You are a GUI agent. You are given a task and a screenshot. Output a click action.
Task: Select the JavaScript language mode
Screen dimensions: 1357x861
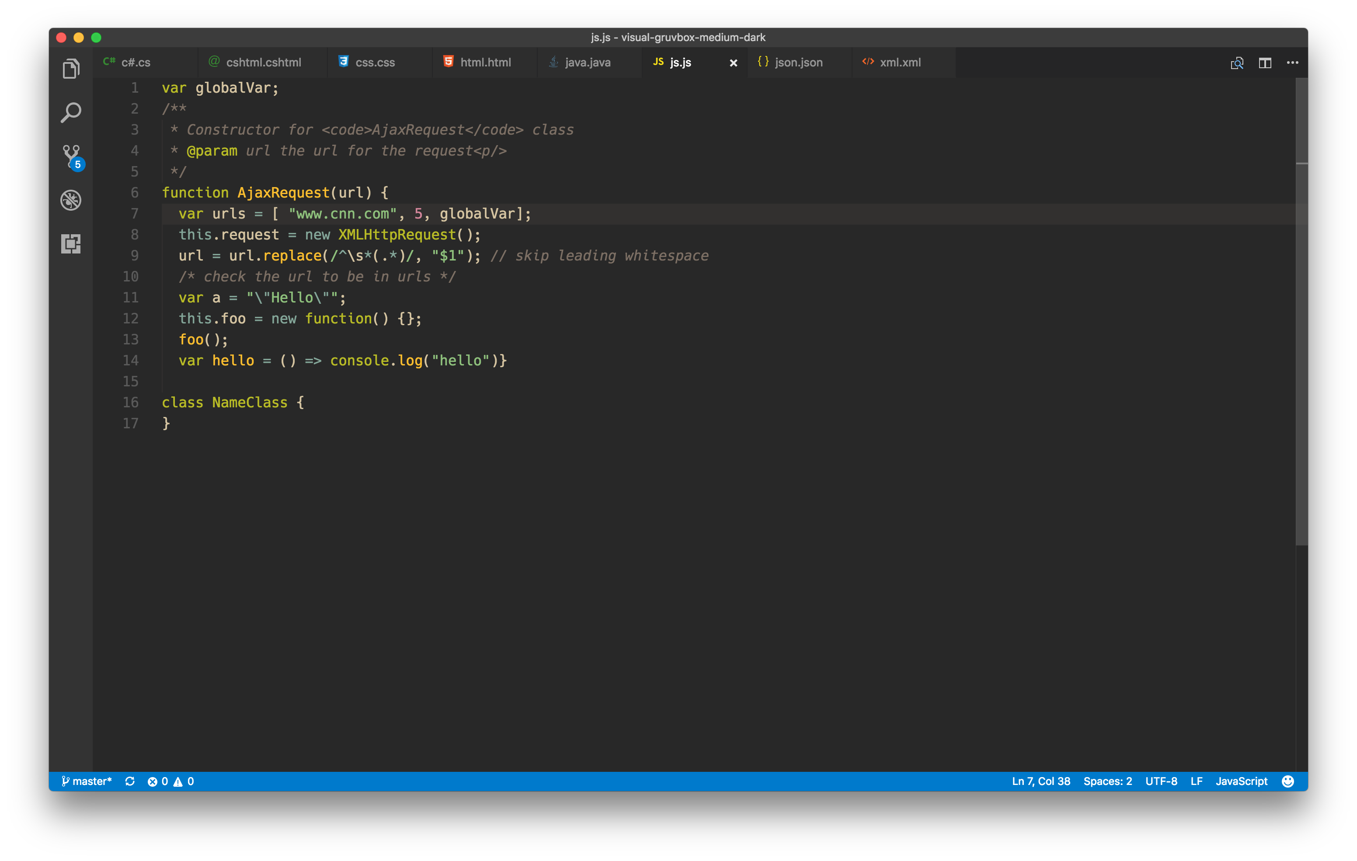[1241, 781]
